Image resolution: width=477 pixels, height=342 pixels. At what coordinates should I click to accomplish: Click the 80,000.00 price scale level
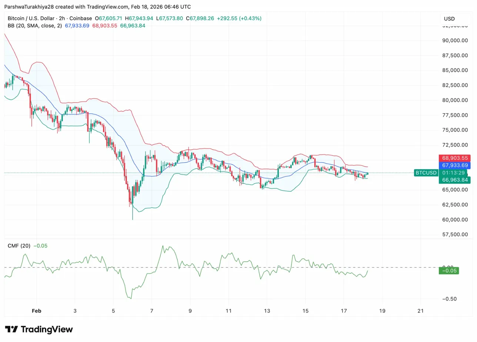(455, 100)
